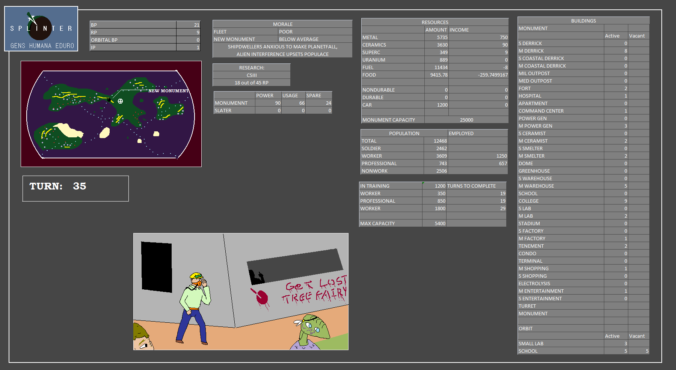Click the Splinter Gens Humana Eduro logo

(41, 29)
